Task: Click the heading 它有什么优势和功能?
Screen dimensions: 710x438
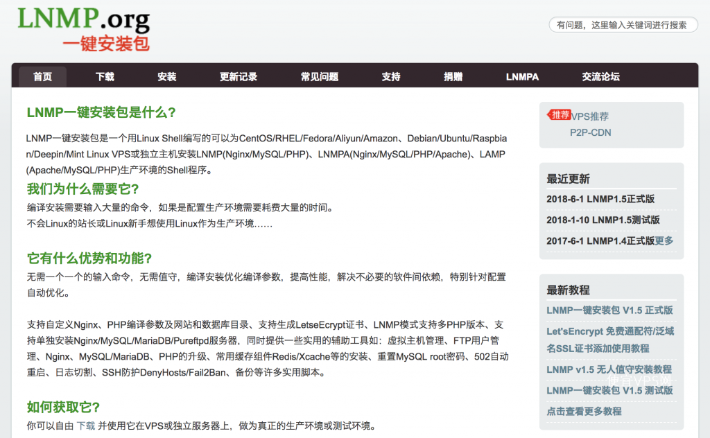Action: point(89,259)
